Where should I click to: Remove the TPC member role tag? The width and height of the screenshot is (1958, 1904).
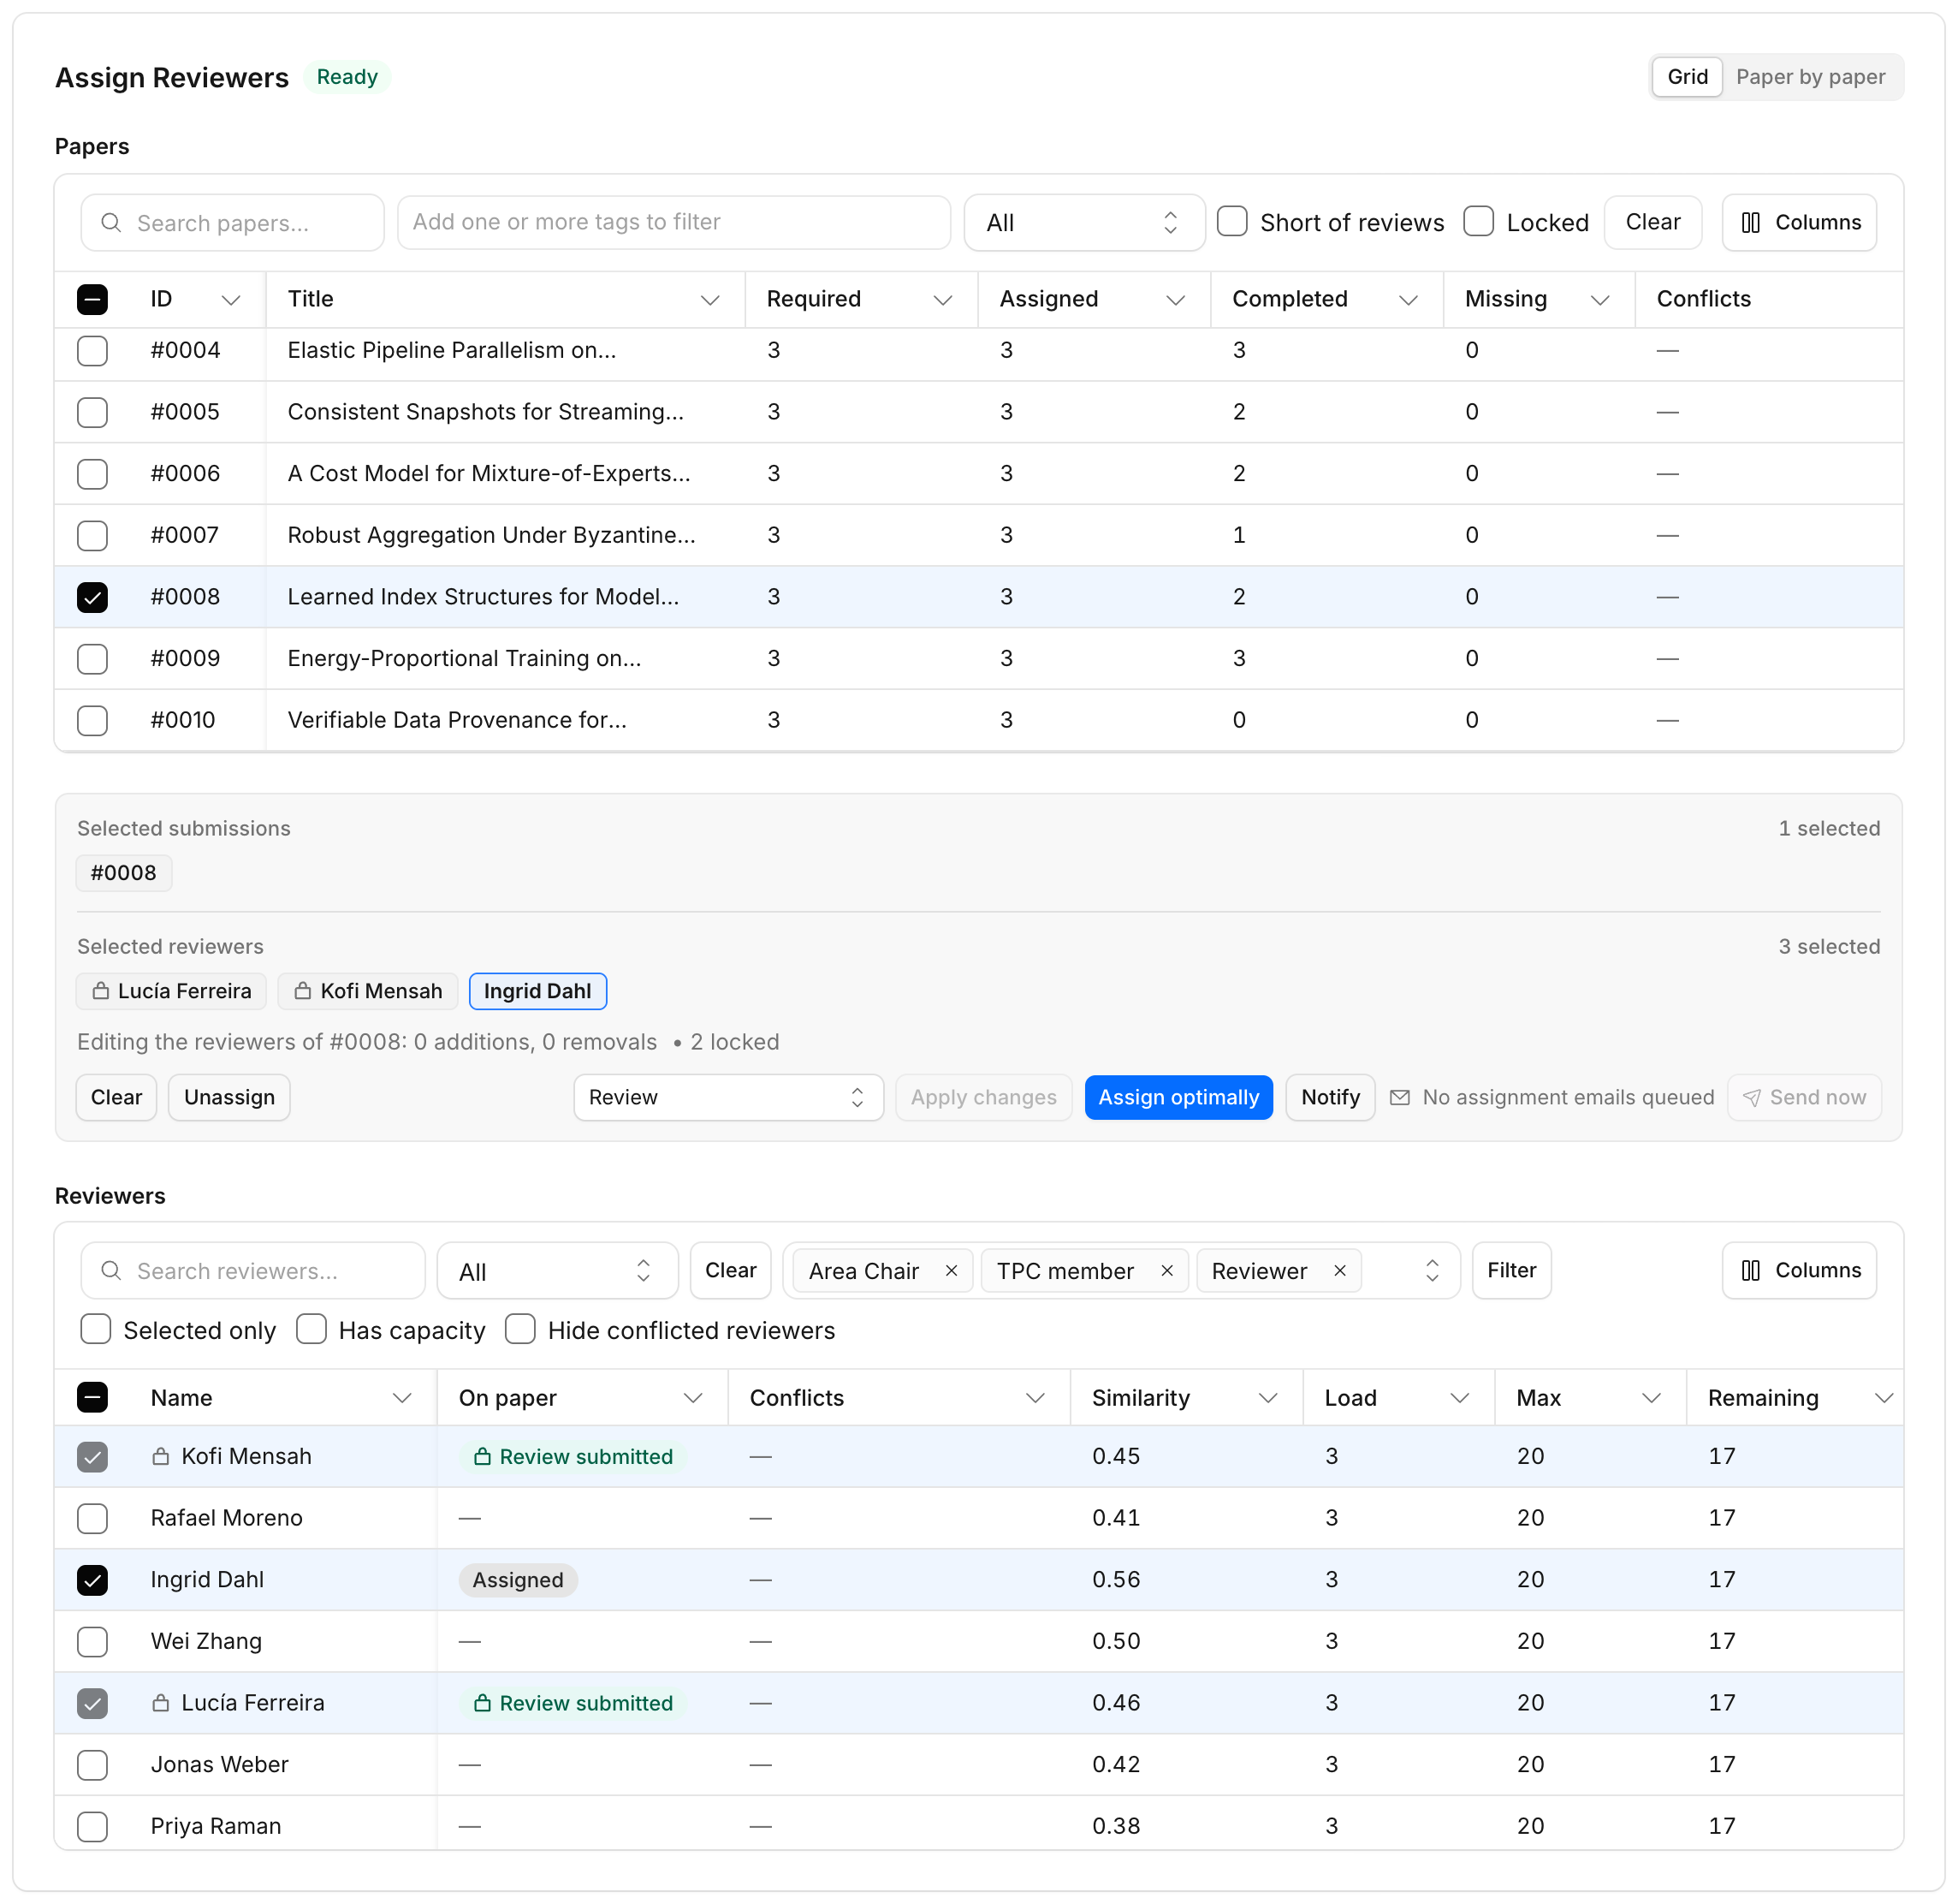[1166, 1270]
